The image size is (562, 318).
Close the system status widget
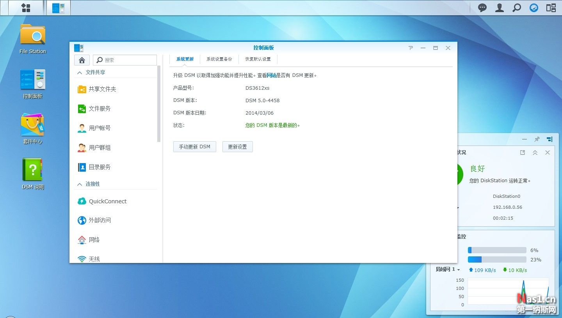point(548,153)
